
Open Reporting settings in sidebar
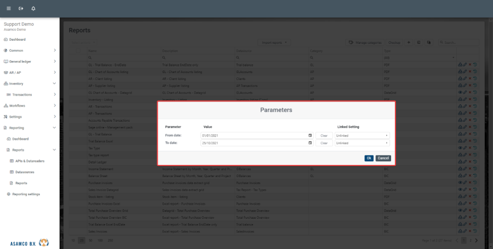(26, 194)
